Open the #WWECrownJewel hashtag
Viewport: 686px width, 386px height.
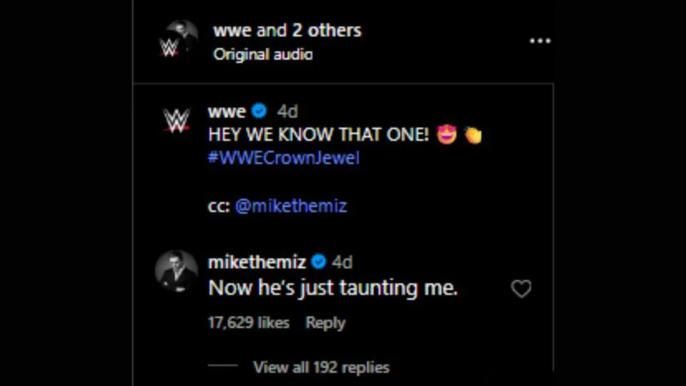[x=283, y=158]
